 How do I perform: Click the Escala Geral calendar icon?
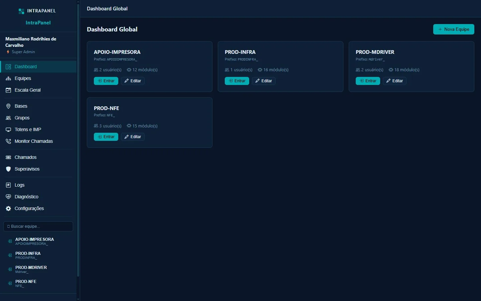point(8,90)
